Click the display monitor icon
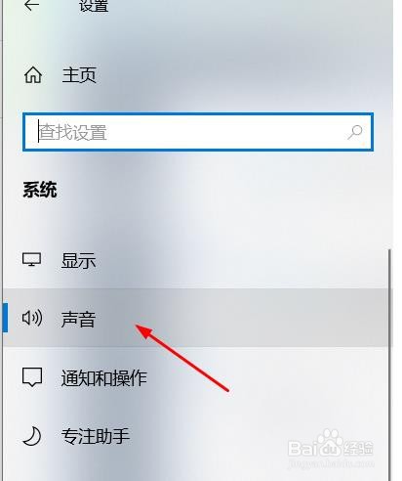This screenshot has height=481, width=402. (31, 260)
